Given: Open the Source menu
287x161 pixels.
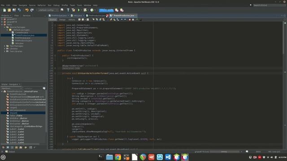Looking at the screenshot, I should (32, 5).
